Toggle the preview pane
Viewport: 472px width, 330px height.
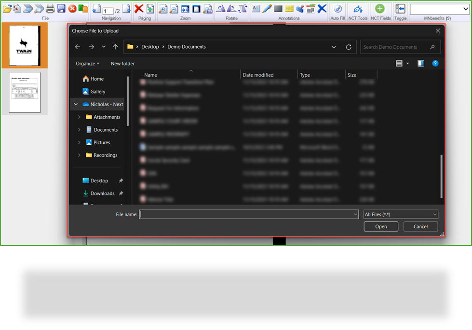click(421, 63)
